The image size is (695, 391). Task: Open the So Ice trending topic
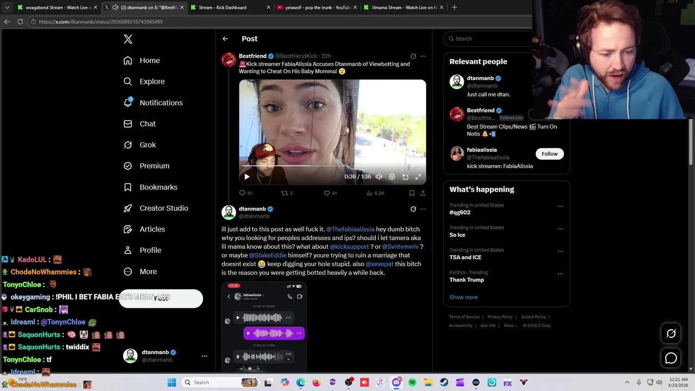click(x=457, y=235)
